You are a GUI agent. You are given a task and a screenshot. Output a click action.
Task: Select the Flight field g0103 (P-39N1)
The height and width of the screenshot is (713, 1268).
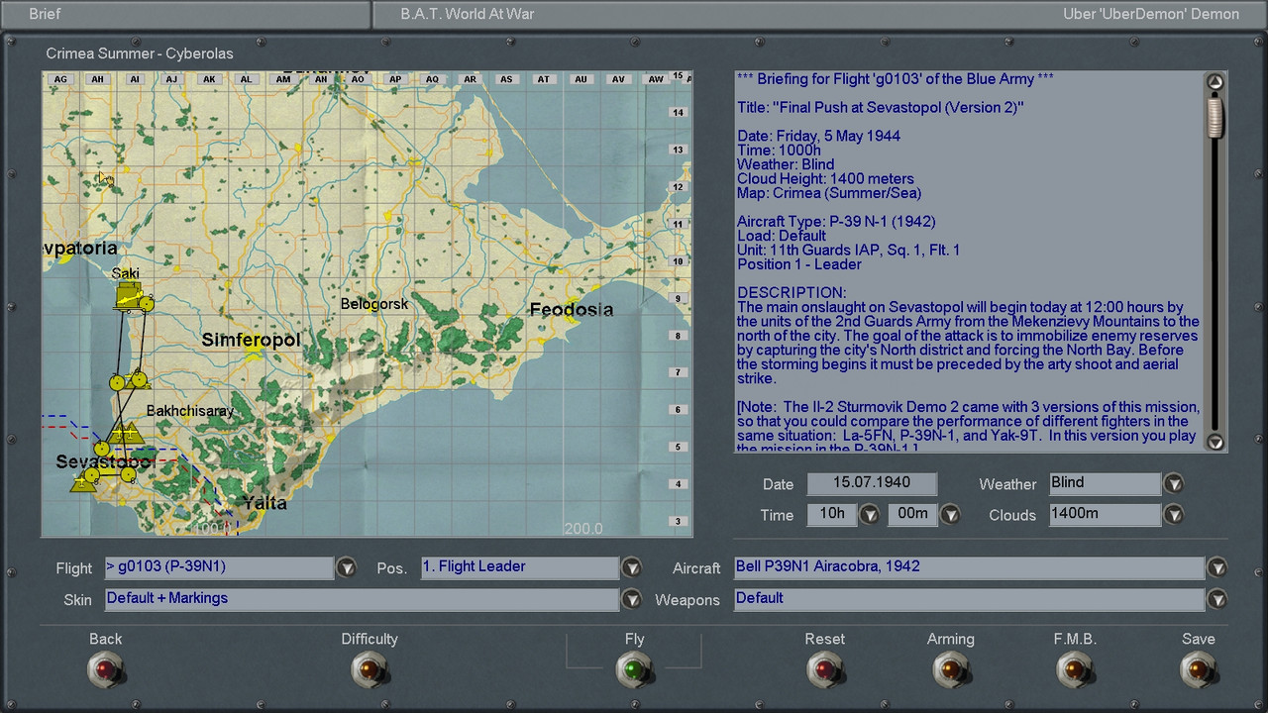219,567
